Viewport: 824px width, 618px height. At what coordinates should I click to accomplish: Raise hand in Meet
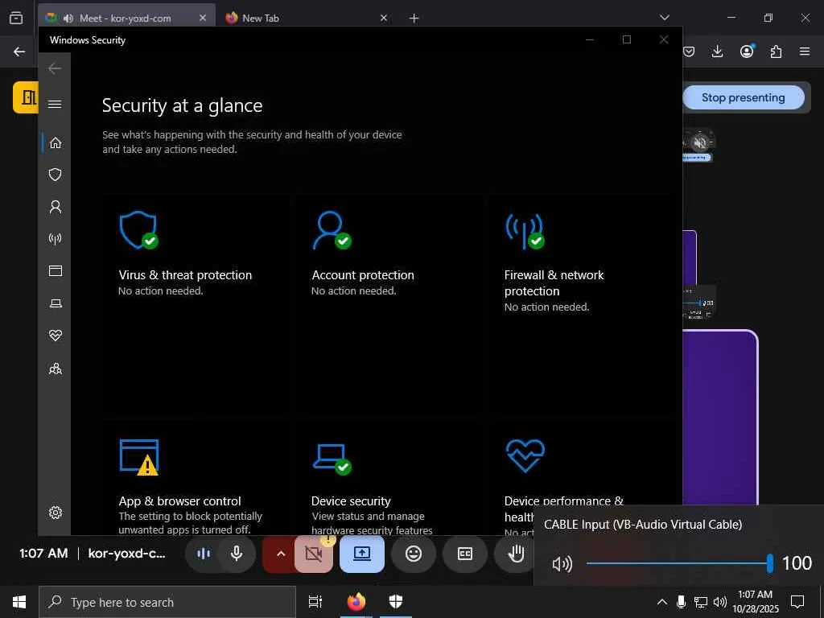tap(516, 554)
